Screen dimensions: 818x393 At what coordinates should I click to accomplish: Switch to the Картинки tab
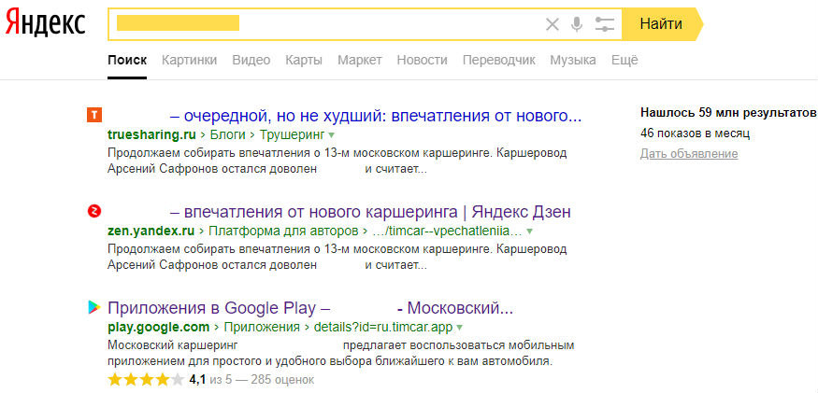(190, 60)
